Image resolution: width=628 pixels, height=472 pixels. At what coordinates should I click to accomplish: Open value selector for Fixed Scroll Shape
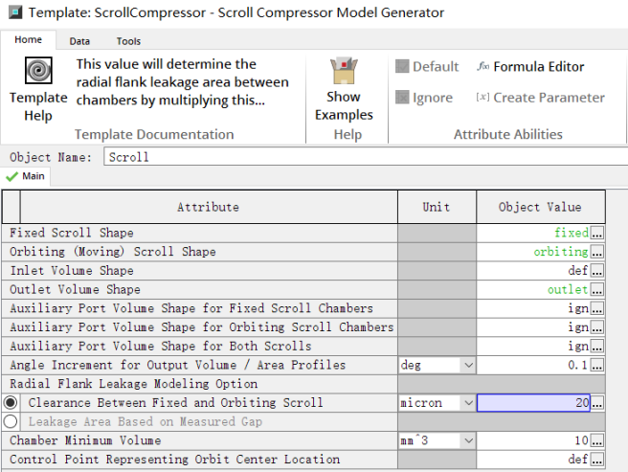tap(597, 233)
